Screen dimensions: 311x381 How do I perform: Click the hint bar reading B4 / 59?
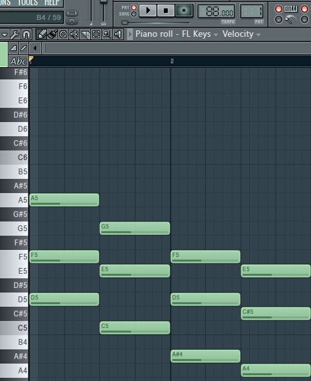tap(32, 17)
